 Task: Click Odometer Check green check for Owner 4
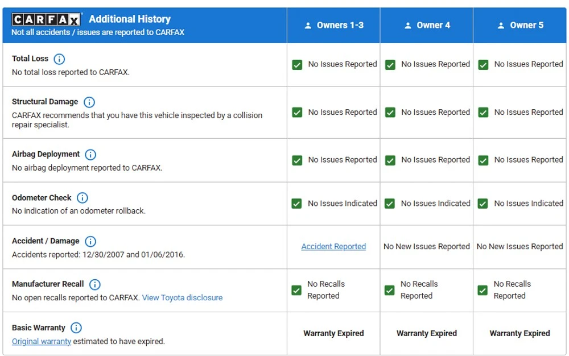[390, 204]
